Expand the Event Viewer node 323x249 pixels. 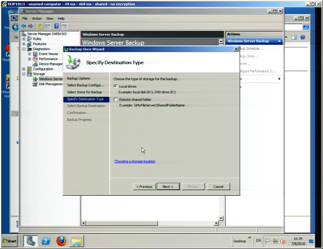pyautogui.click(x=29, y=54)
